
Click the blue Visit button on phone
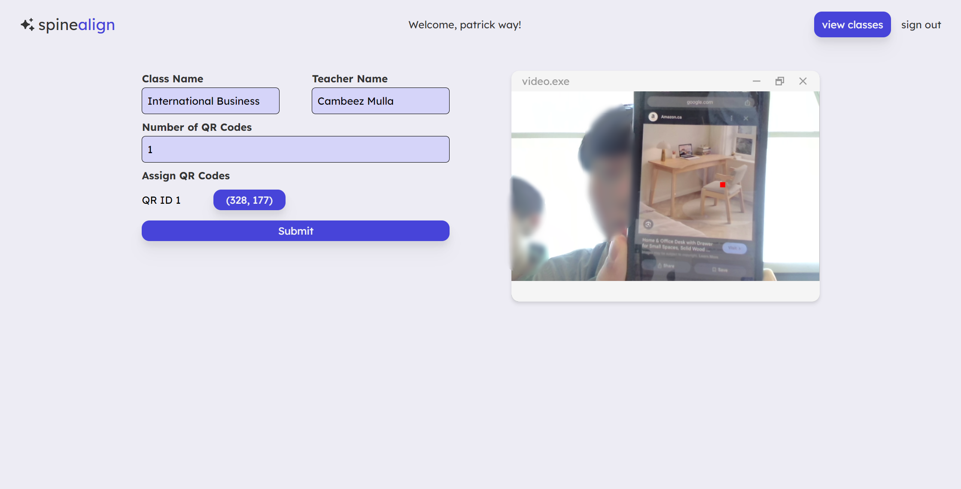(734, 248)
